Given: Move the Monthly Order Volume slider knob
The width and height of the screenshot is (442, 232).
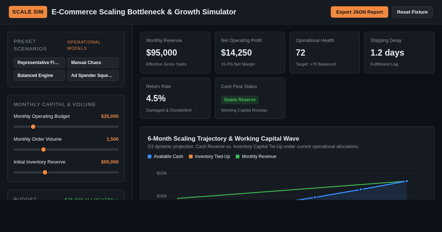Looking at the screenshot, I should (x=43, y=150).
